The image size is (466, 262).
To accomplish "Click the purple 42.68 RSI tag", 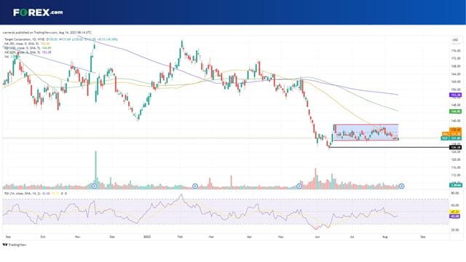I will coord(455,216).
